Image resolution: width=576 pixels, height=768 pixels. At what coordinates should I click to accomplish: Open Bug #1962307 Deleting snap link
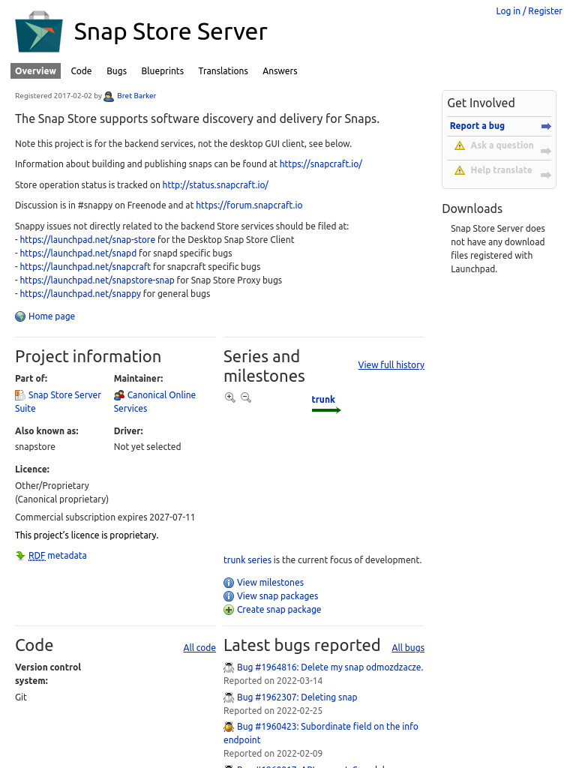pyautogui.click(x=297, y=697)
